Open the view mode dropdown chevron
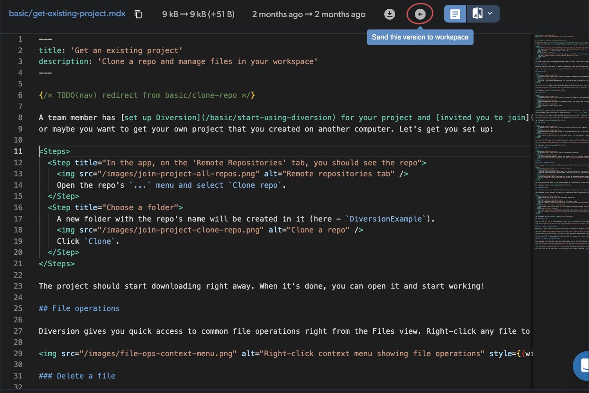 [x=490, y=14]
